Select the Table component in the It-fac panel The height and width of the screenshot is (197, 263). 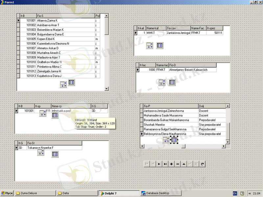click(x=172, y=82)
